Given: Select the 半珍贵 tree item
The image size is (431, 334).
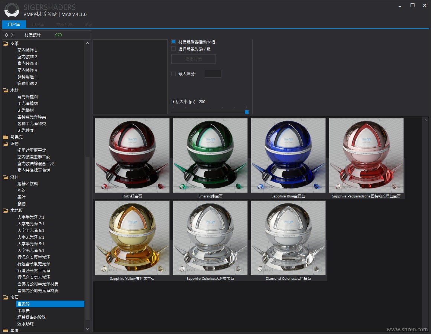Looking at the screenshot, I should (23, 311).
